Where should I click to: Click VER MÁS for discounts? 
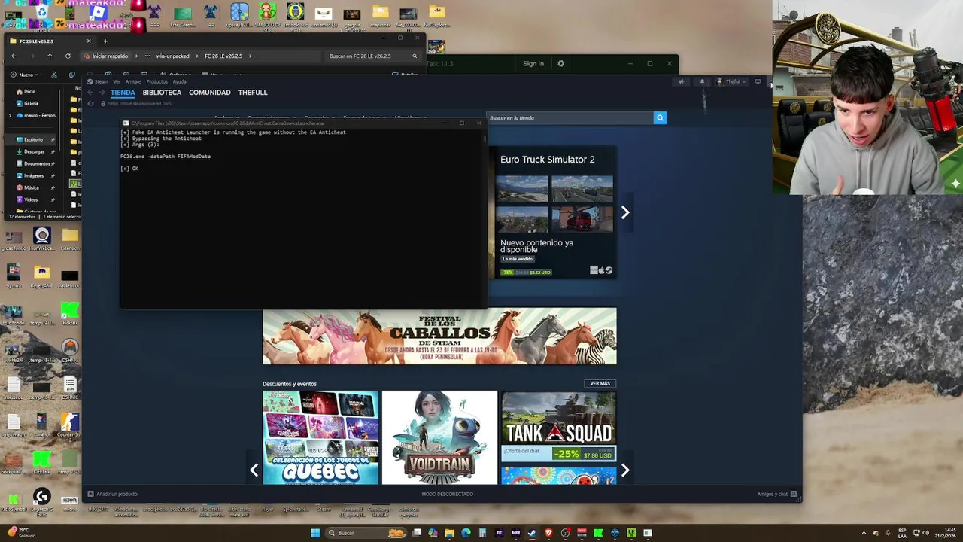600,384
